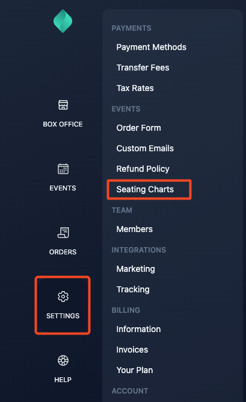This screenshot has width=246, height=402.
Task: Open the Box Office storefront icon
Action: 63,105
